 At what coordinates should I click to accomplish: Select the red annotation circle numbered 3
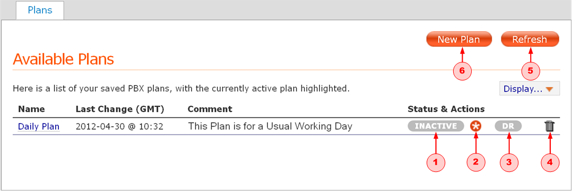tap(509, 162)
